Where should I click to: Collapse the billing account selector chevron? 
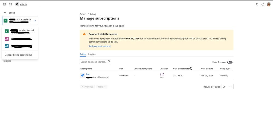tap(35, 21)
